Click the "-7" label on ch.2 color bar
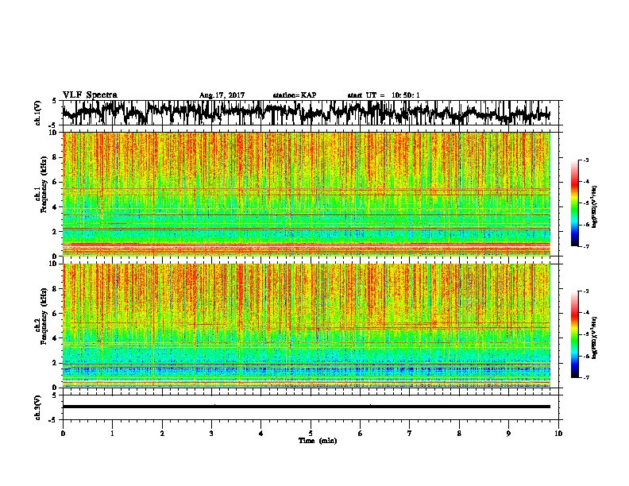Image resolution: width=629 pixels, height=486 pixels. [586, 377]
